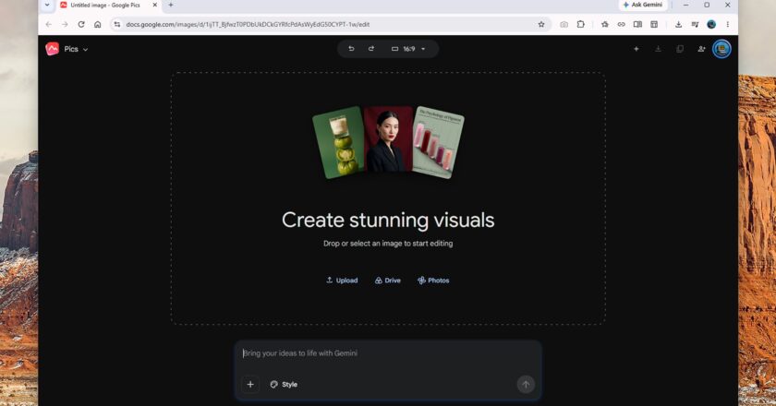Click the site information icon in the address bar
The image size is (776, 406).
tap(116, 24)
